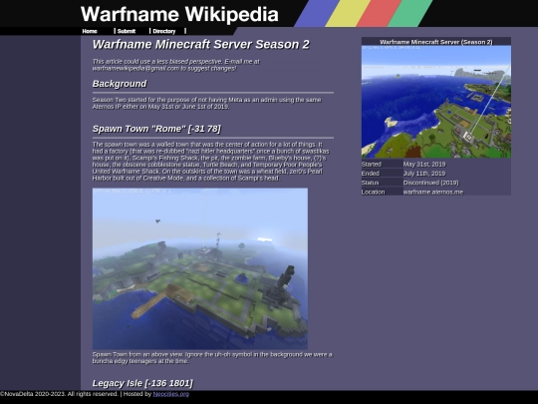Click the blue stripe in header banner
Viewport: 538px width, 404px height.
click(318, 13)
